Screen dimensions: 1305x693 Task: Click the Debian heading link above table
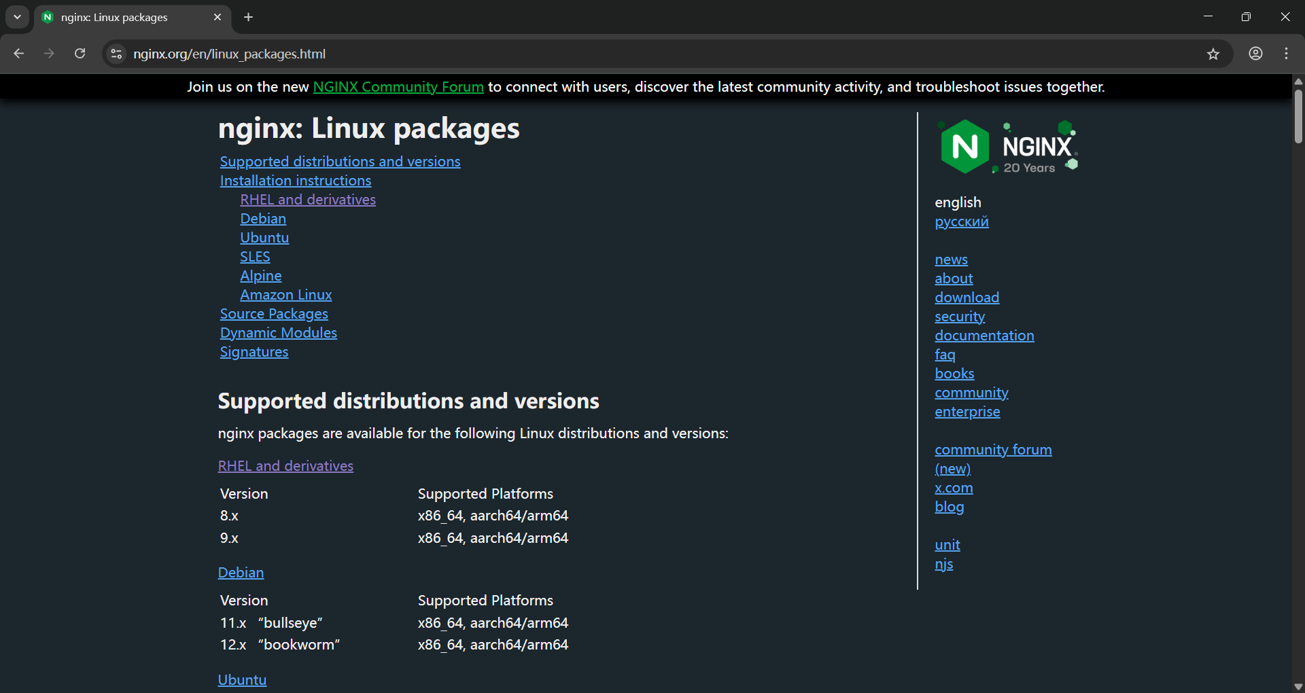point(241,573)
